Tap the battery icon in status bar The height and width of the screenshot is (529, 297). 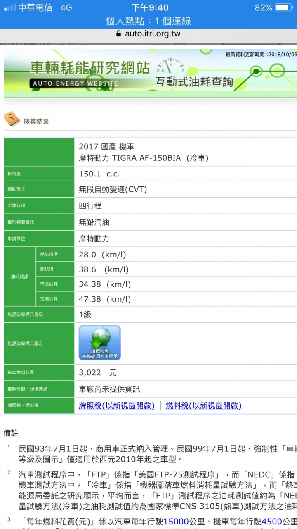(284, 7)
